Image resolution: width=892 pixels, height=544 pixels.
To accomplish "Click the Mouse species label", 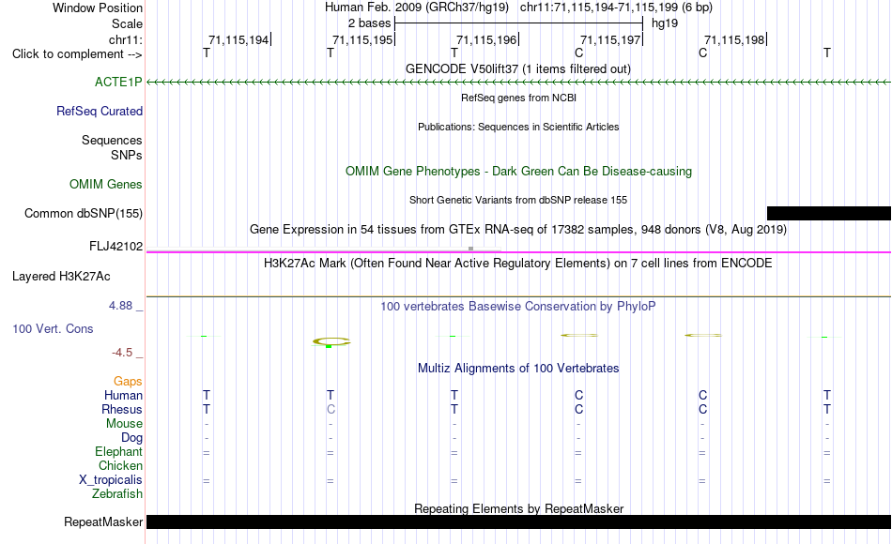I will coord(124,424).
